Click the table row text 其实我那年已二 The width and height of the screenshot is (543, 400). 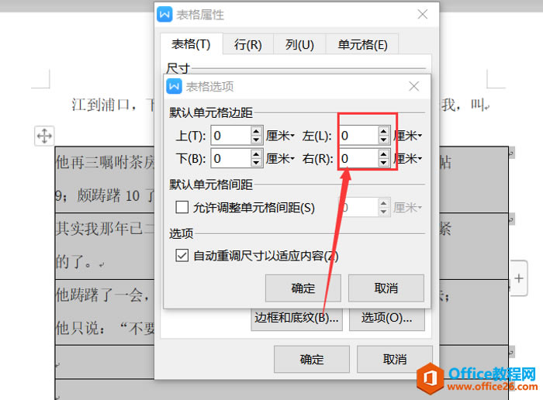tap(105, 229)
